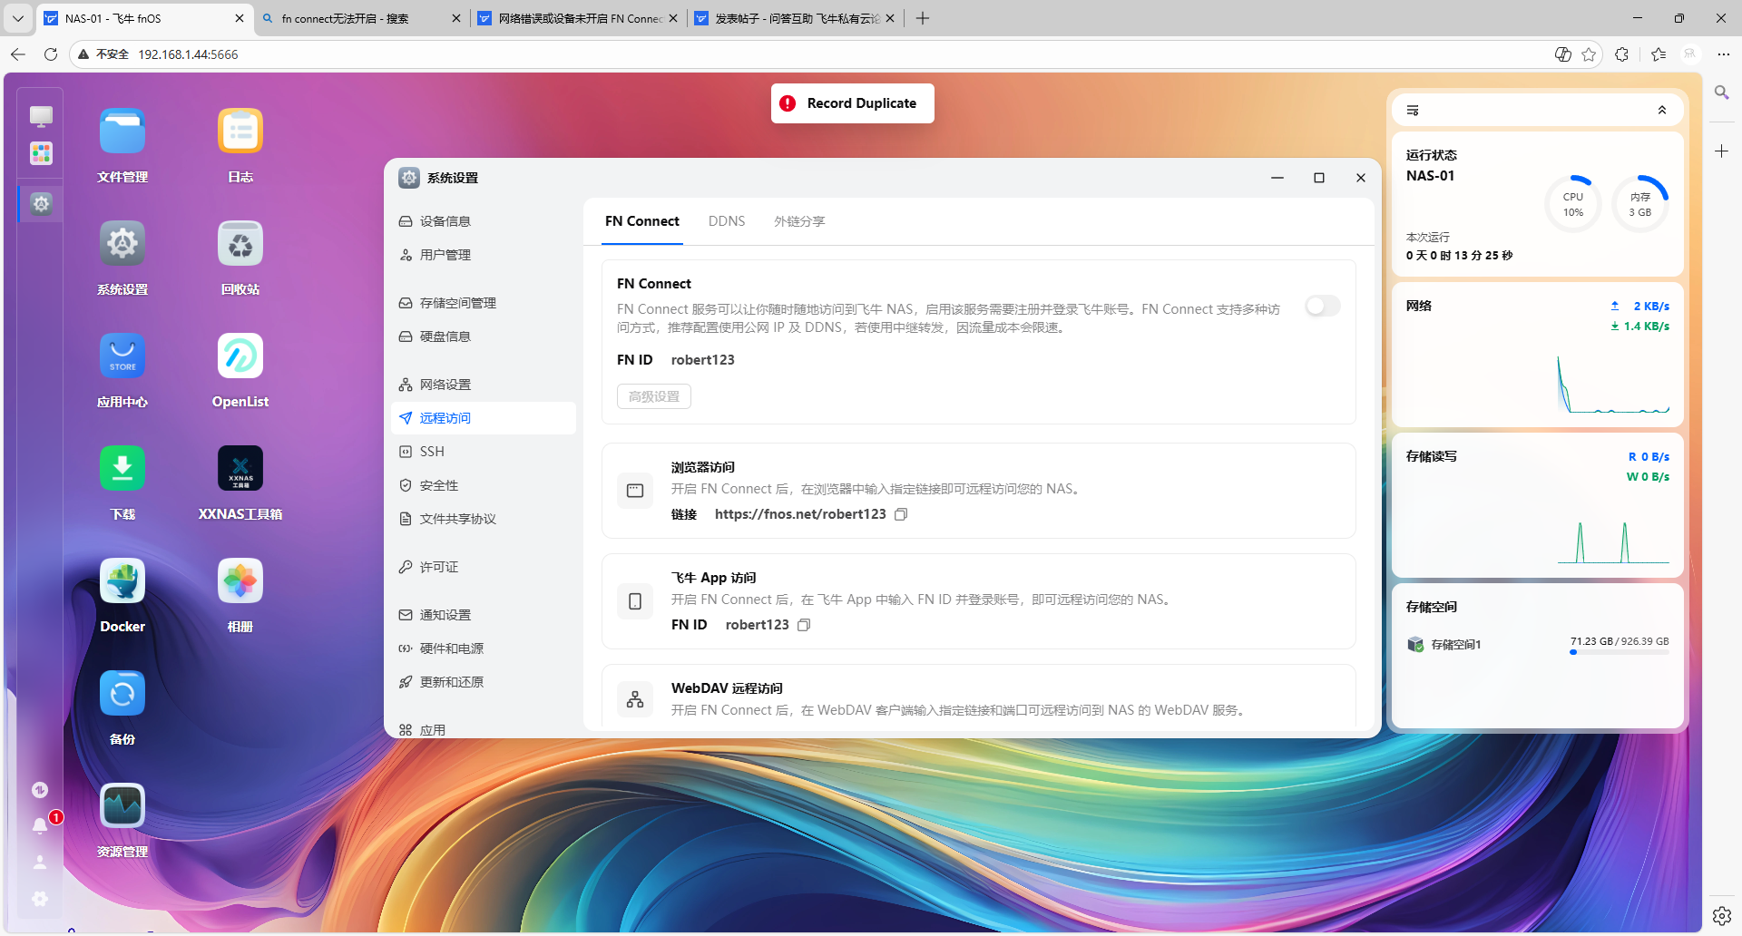1742x936 pixels.
Task: Switch to the 外链分享 tab
Action: (799, 221)
